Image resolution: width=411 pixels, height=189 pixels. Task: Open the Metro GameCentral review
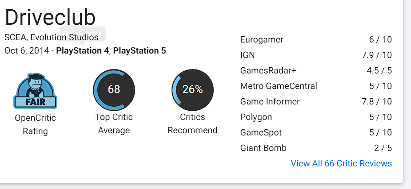(279, 86)
